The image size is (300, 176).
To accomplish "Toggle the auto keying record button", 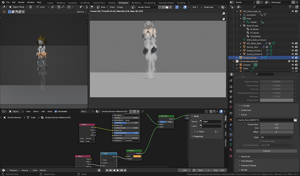I will point(99,170).
